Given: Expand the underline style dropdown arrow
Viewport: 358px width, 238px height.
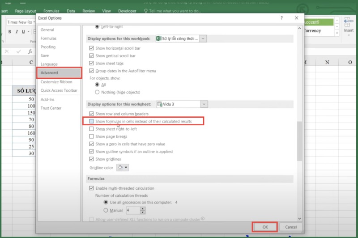Looking at the screenshot, I should click(x=29, y=32).
